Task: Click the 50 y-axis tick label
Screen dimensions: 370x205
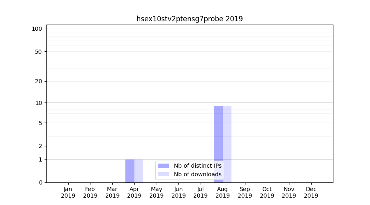Action: click(x=39, y=52)
